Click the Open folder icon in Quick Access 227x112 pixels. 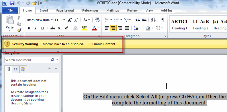click(x=34, y=3)
